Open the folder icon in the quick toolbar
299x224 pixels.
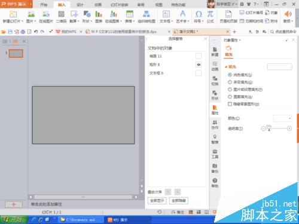point(4,32)
